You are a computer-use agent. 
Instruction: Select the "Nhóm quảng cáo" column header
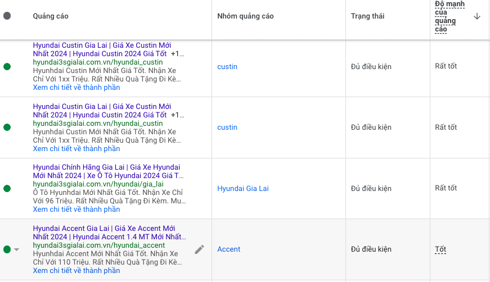245,16
